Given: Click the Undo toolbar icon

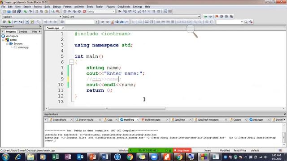Looking at the screenshot, I should (25, 11).
